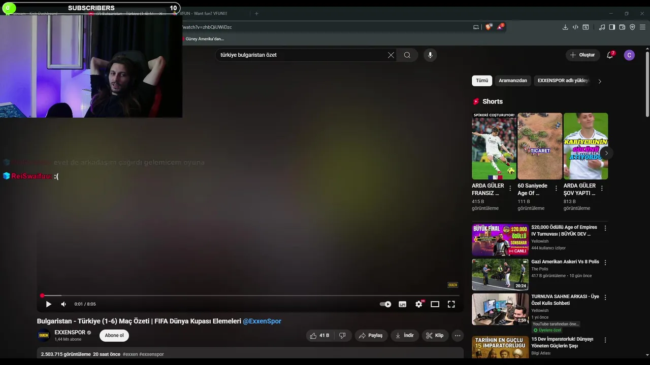Open the $20,000 Ödüllü Age of Empires video
This screenshot has height=365, width=650.
[x=500, y=240]
